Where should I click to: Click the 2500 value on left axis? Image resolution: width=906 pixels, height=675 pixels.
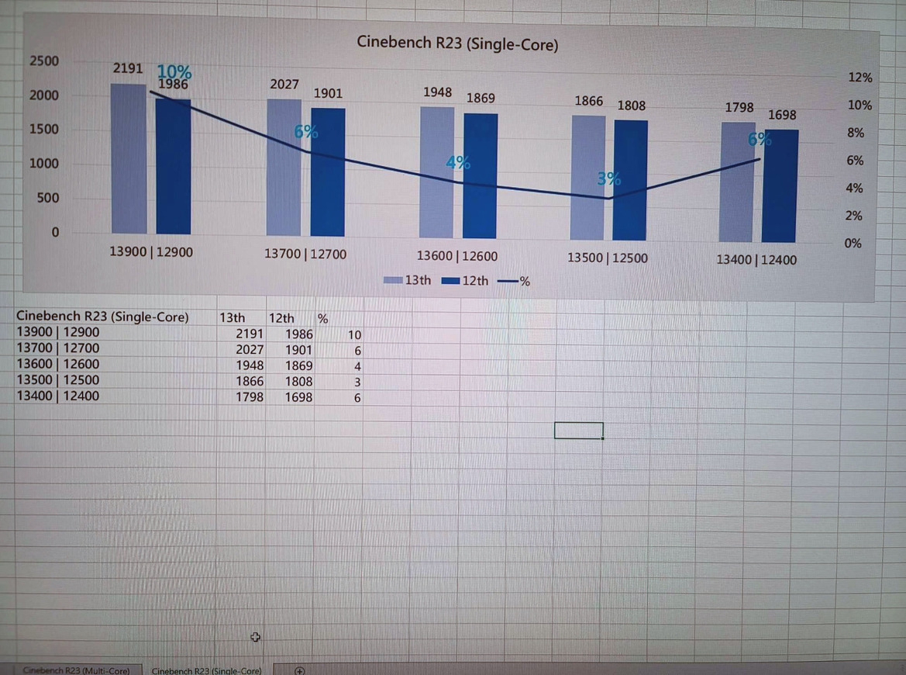click(x=44, y=61)
